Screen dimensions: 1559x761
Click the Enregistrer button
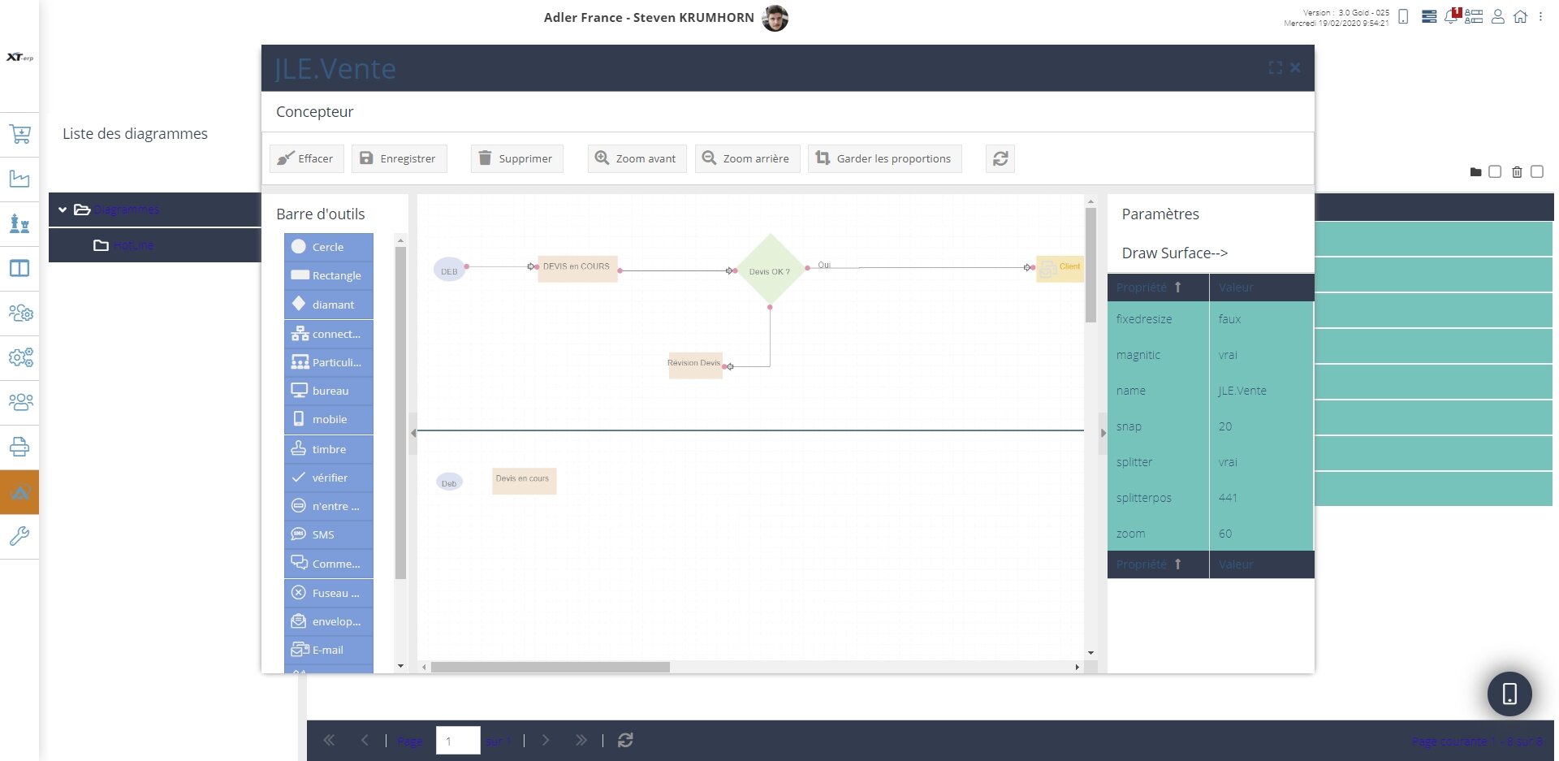[399, 158]
